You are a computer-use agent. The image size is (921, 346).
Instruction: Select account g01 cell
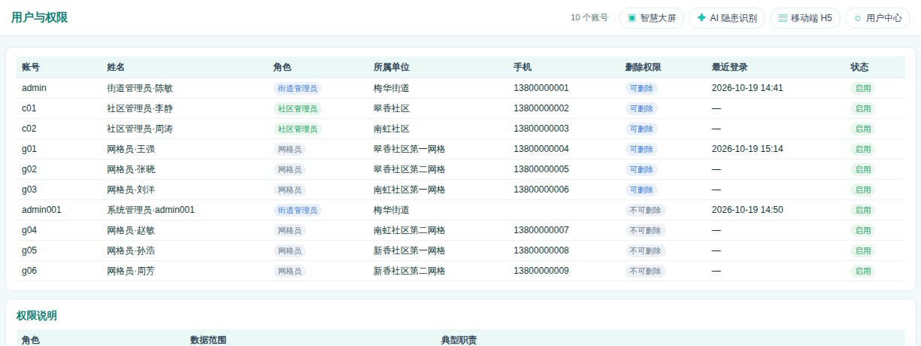[29, 149]
